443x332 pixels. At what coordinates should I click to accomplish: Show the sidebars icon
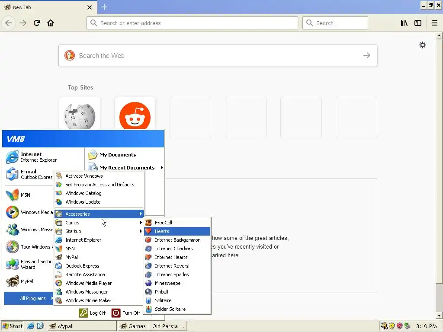pyautogui.click(x=418, y=23)
